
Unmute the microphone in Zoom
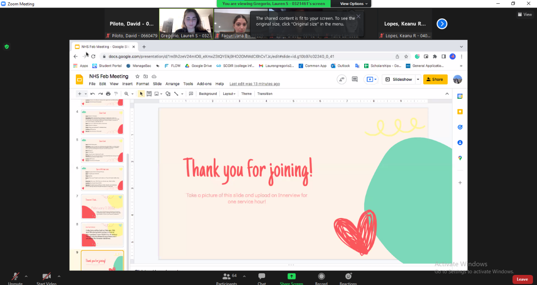click(x=15, y=277)
